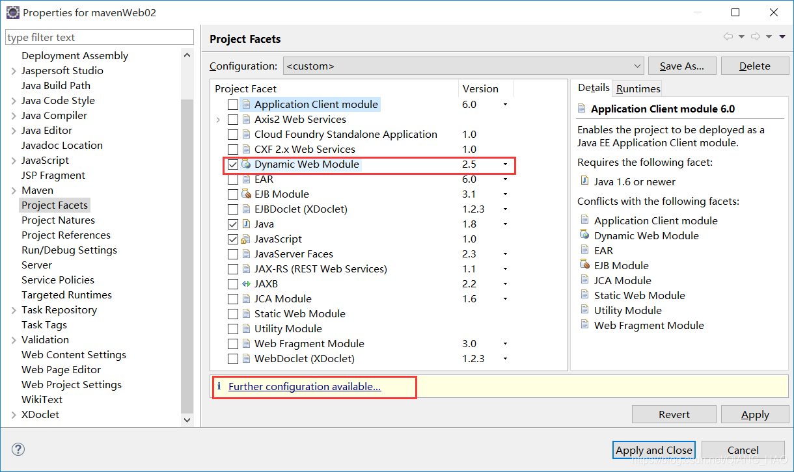Select Targeted Runtimes in the tree
Image resolution: width=794 pixels, height=472 pixels.
point(66,295)
